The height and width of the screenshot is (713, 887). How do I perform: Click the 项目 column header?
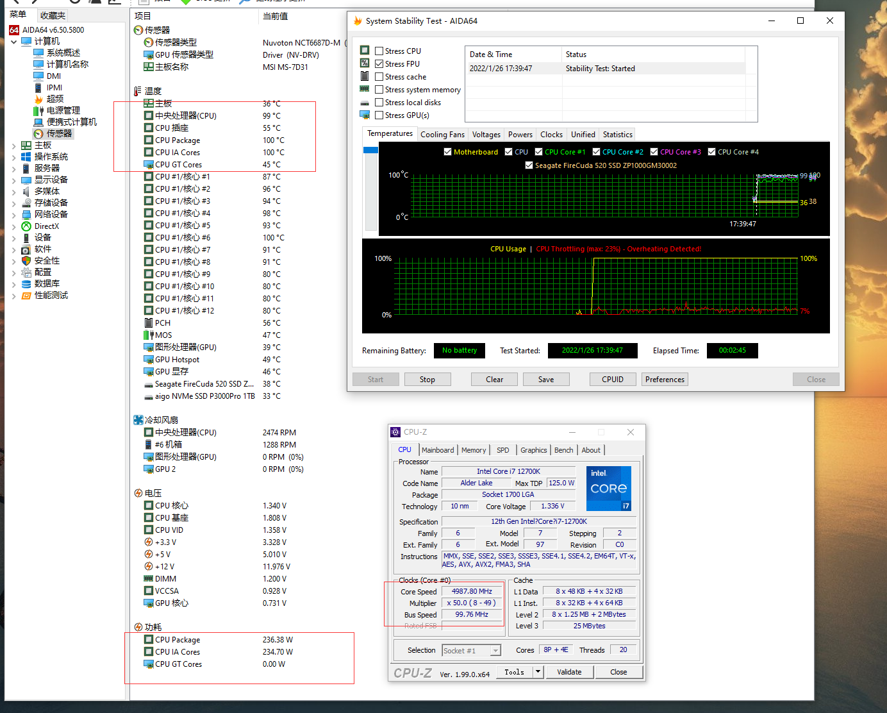tap(143, 16)
